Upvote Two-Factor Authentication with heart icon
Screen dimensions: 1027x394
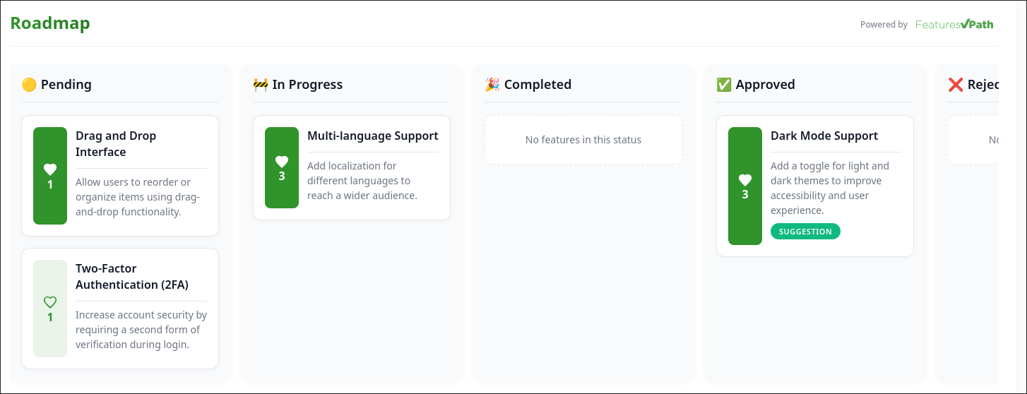pos(50,302)
